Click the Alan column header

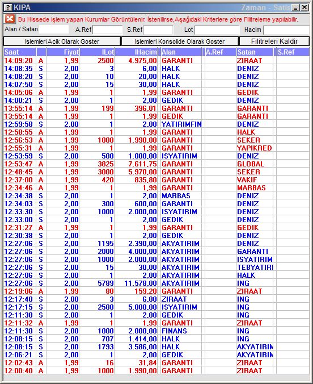tap(181, 52)
